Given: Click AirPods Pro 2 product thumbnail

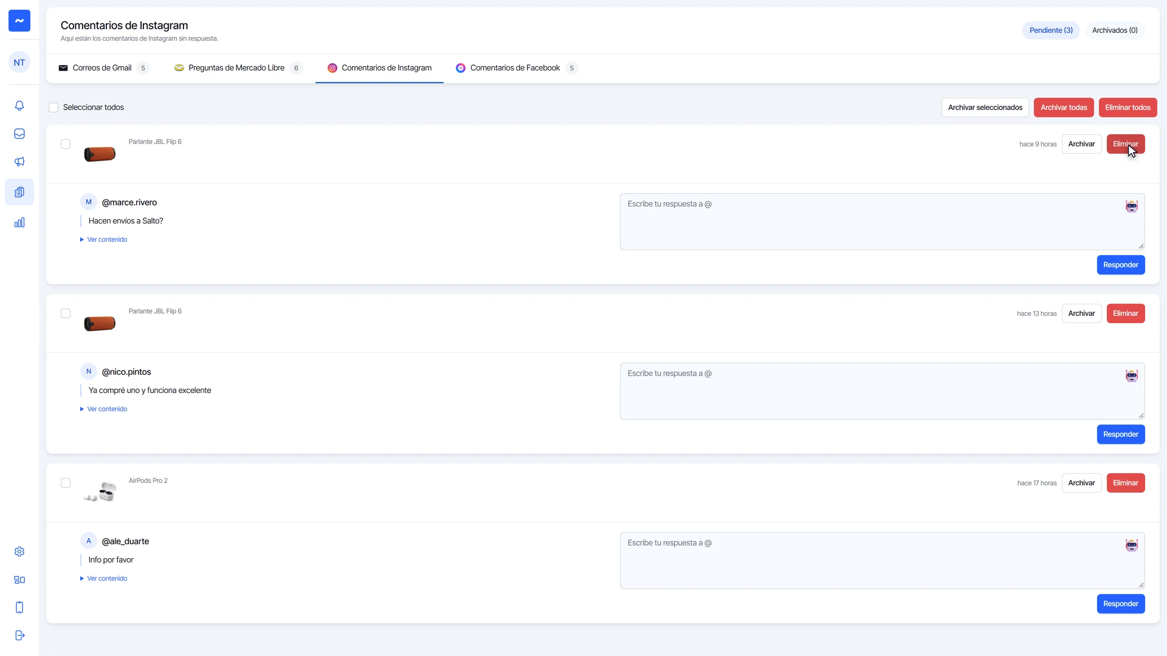Looking at the screenshot, I should 100,491.
